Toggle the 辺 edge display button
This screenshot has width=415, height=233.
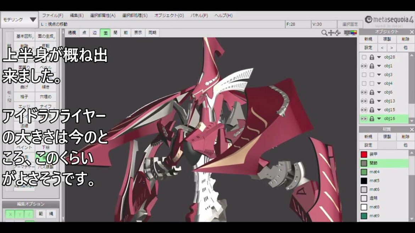[x=95, y=33]
